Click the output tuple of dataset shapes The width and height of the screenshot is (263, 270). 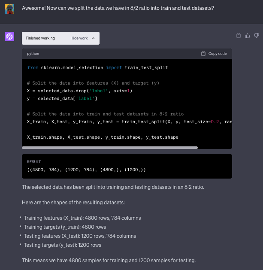(x=86, y=170)
